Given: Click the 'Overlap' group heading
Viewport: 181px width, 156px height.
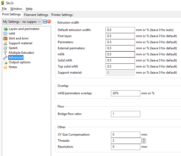Looking at the screenshot, I should coord(63,86).
